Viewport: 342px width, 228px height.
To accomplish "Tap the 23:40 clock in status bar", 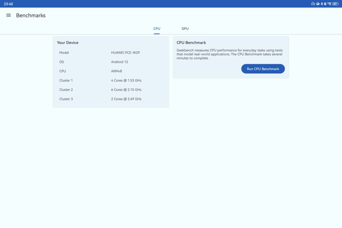I will tap(8, 4).
